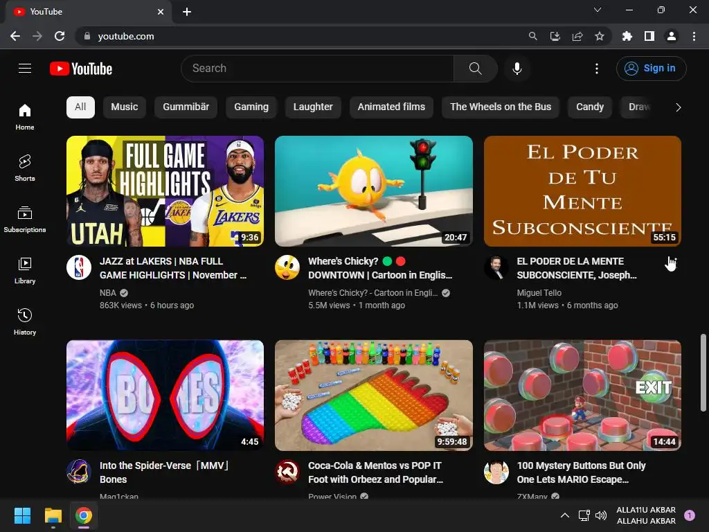
Task: Open Shorts from the sidebar
Action: (25, 168)
